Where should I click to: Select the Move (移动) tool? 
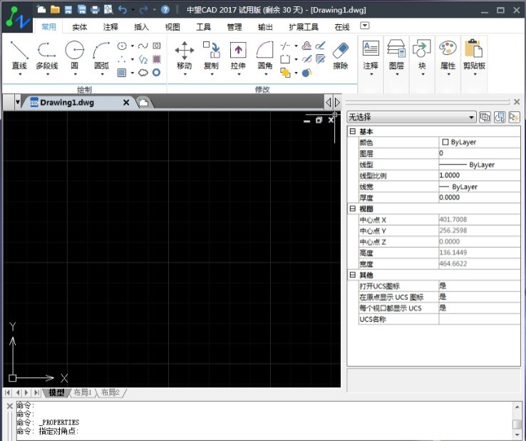click(x=184, y=56)
